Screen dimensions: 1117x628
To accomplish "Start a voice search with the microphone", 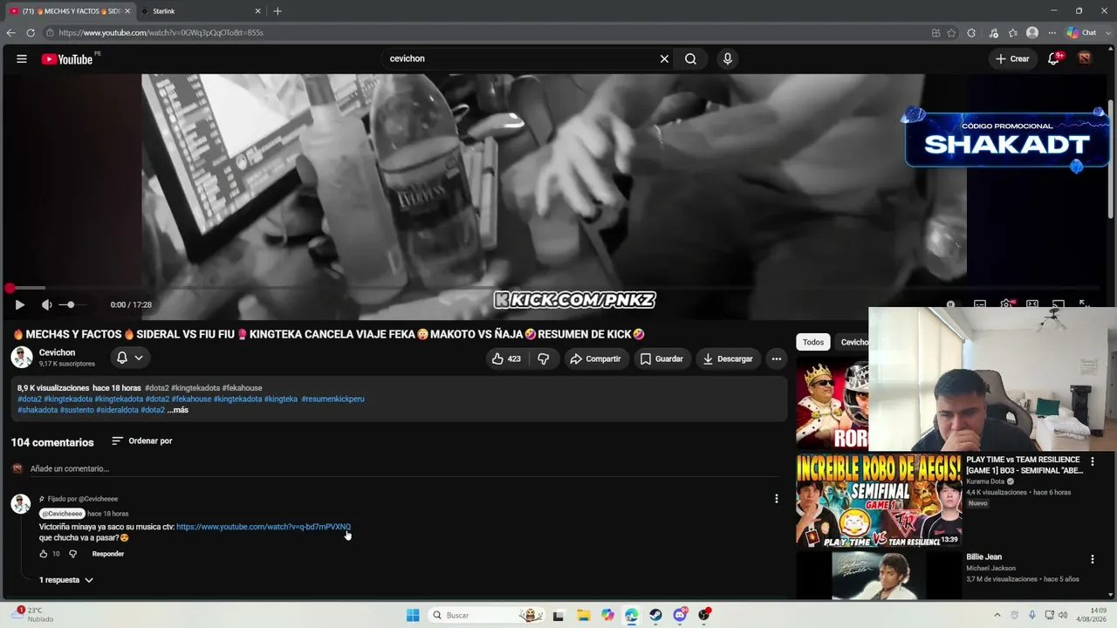I will pyautogui.click(x=728, y=58).
